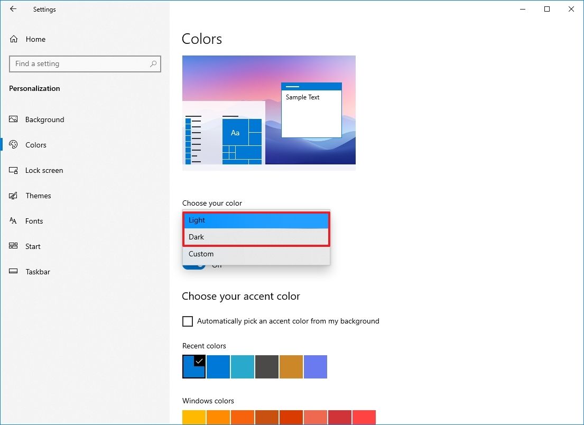Turn off the transparency effects toggle
The width and height of the screenshot is (584, 425).
[194, 263]
